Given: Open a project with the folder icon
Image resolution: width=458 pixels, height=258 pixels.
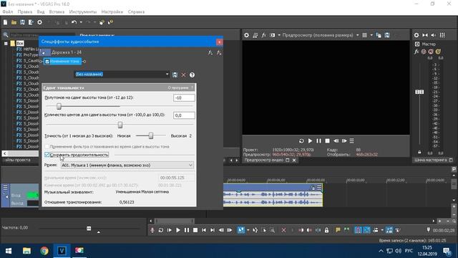Looking at the screenshot, I should [x=14, y=22].
